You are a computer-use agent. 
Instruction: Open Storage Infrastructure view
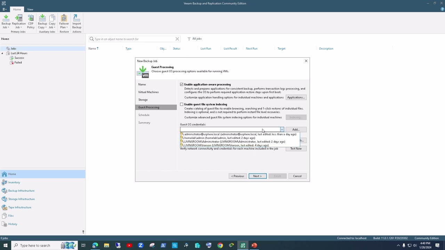[21, 199]
